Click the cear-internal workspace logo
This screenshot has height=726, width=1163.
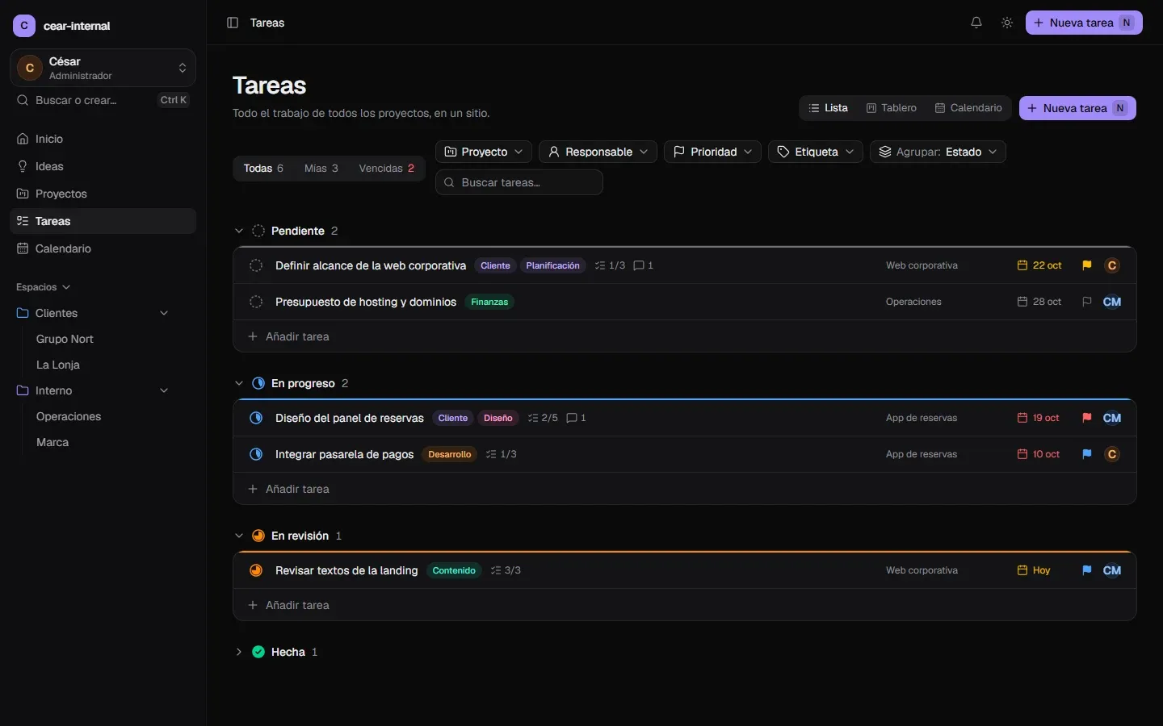tap(24, 26)
